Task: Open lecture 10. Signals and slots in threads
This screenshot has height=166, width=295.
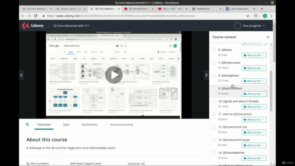Action: point(238,101)
